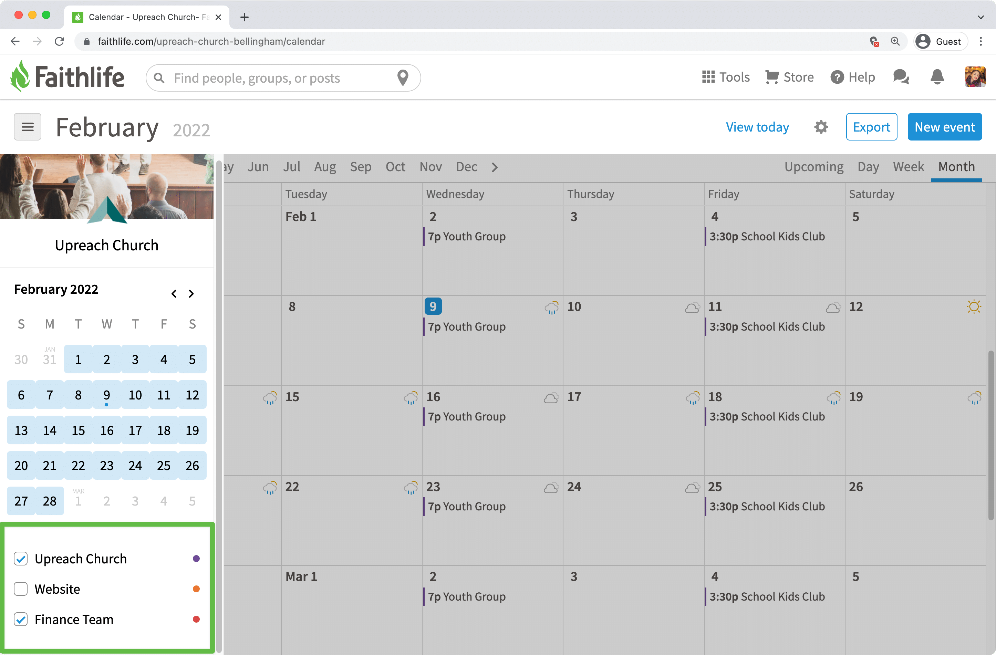Open the user profile avatar

point(975,77)
